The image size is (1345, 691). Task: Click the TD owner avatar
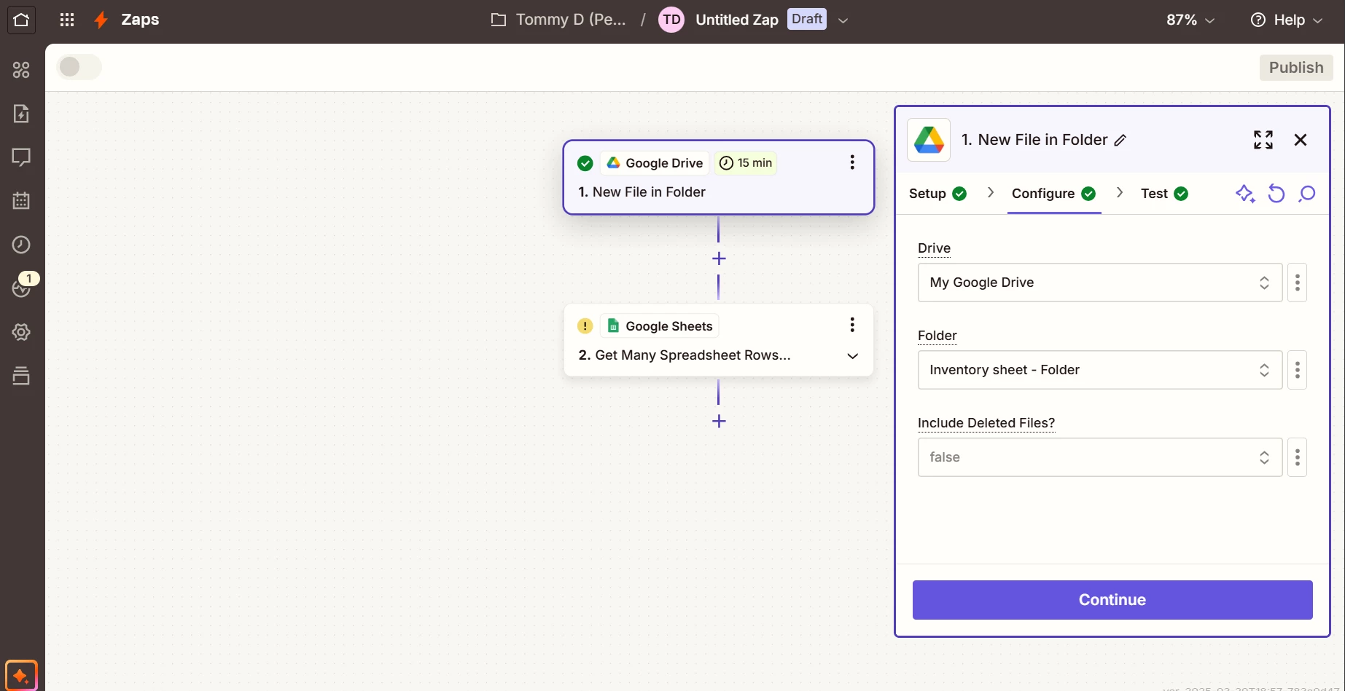671,20
